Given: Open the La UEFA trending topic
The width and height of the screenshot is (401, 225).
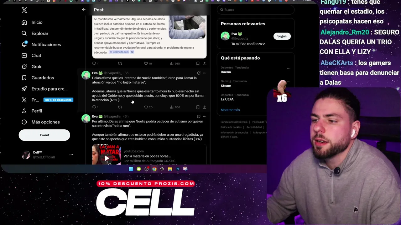Looking at the screenshot, I should point(227,99).
